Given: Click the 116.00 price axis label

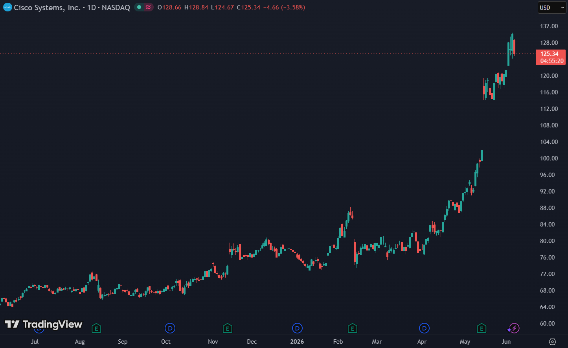Looking at the screenshot, I should point(549,92).
